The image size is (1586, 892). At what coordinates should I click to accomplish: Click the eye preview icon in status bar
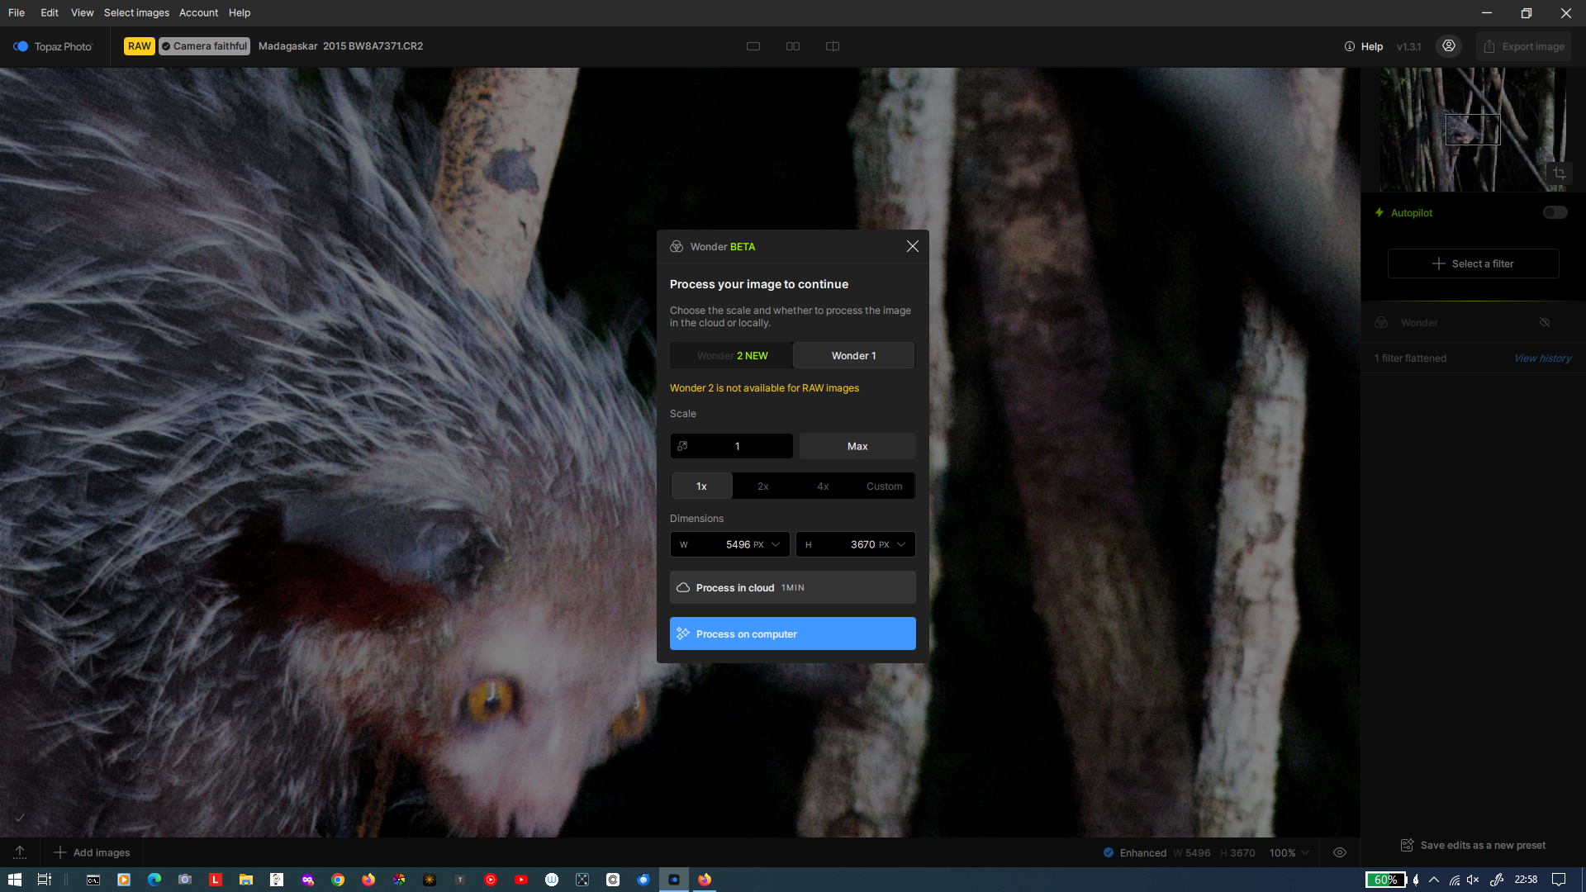click(1340, 852)
